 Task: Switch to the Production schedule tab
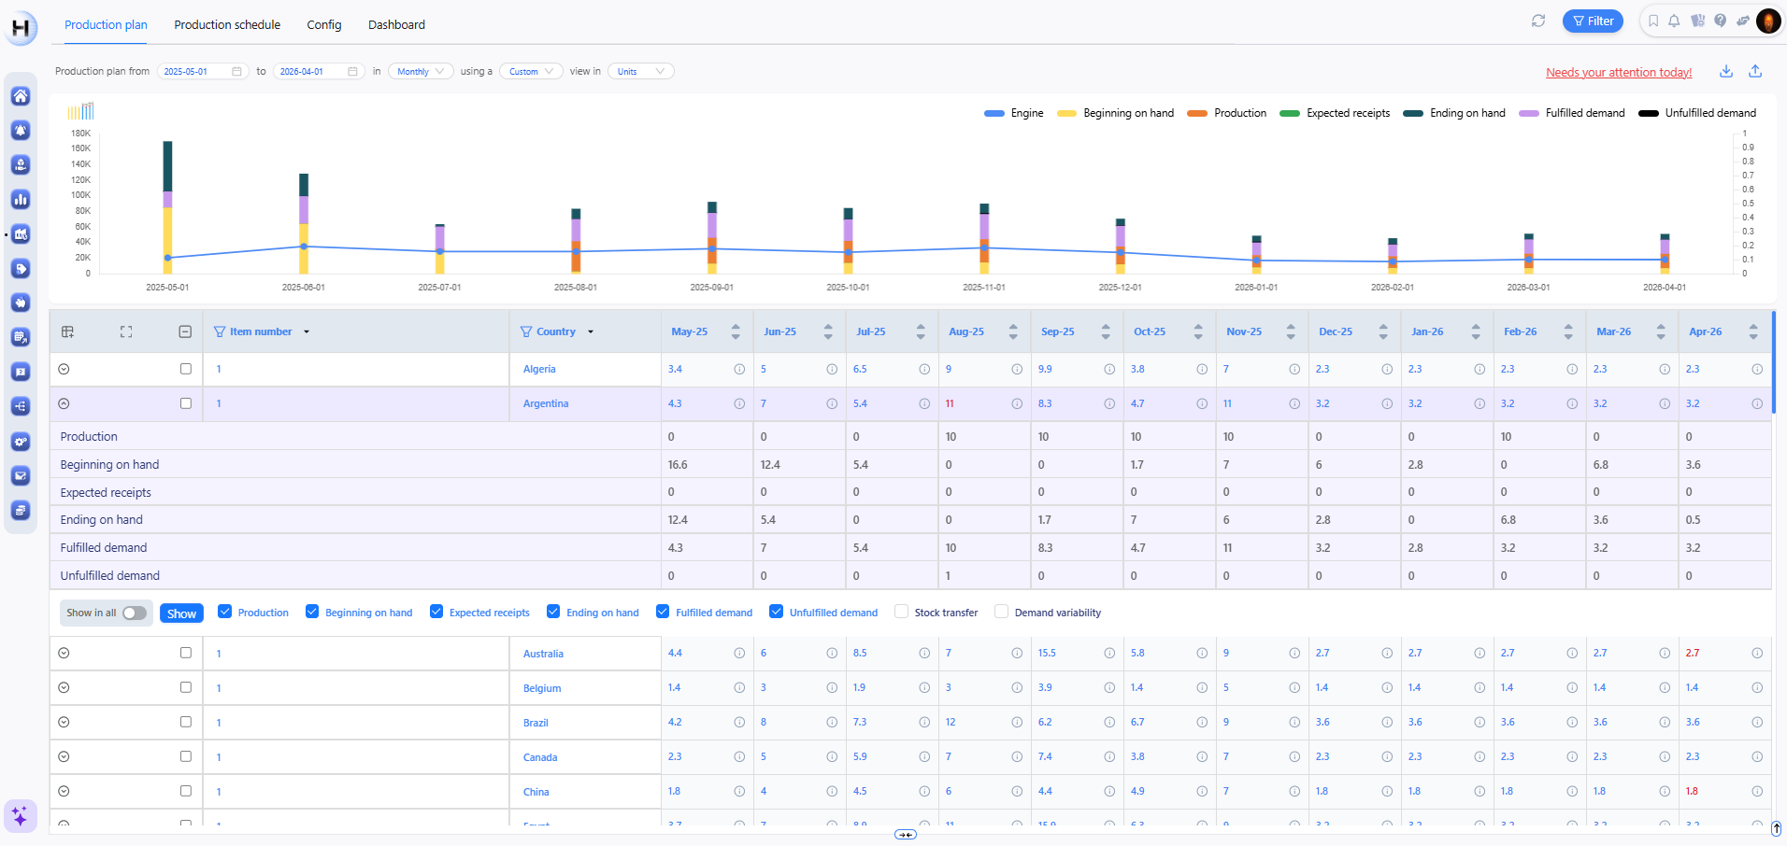tap(227, 24)
